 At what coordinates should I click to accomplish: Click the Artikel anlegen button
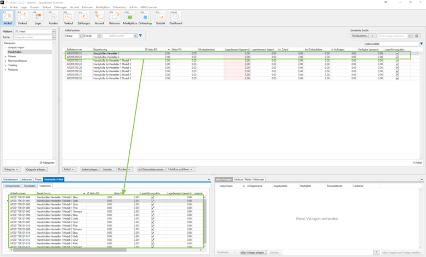(90, 169)
